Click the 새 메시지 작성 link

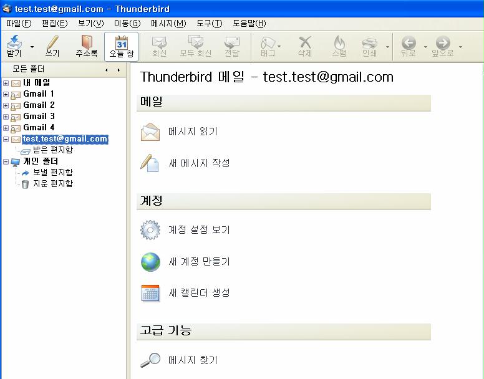(x=199, y=163)
